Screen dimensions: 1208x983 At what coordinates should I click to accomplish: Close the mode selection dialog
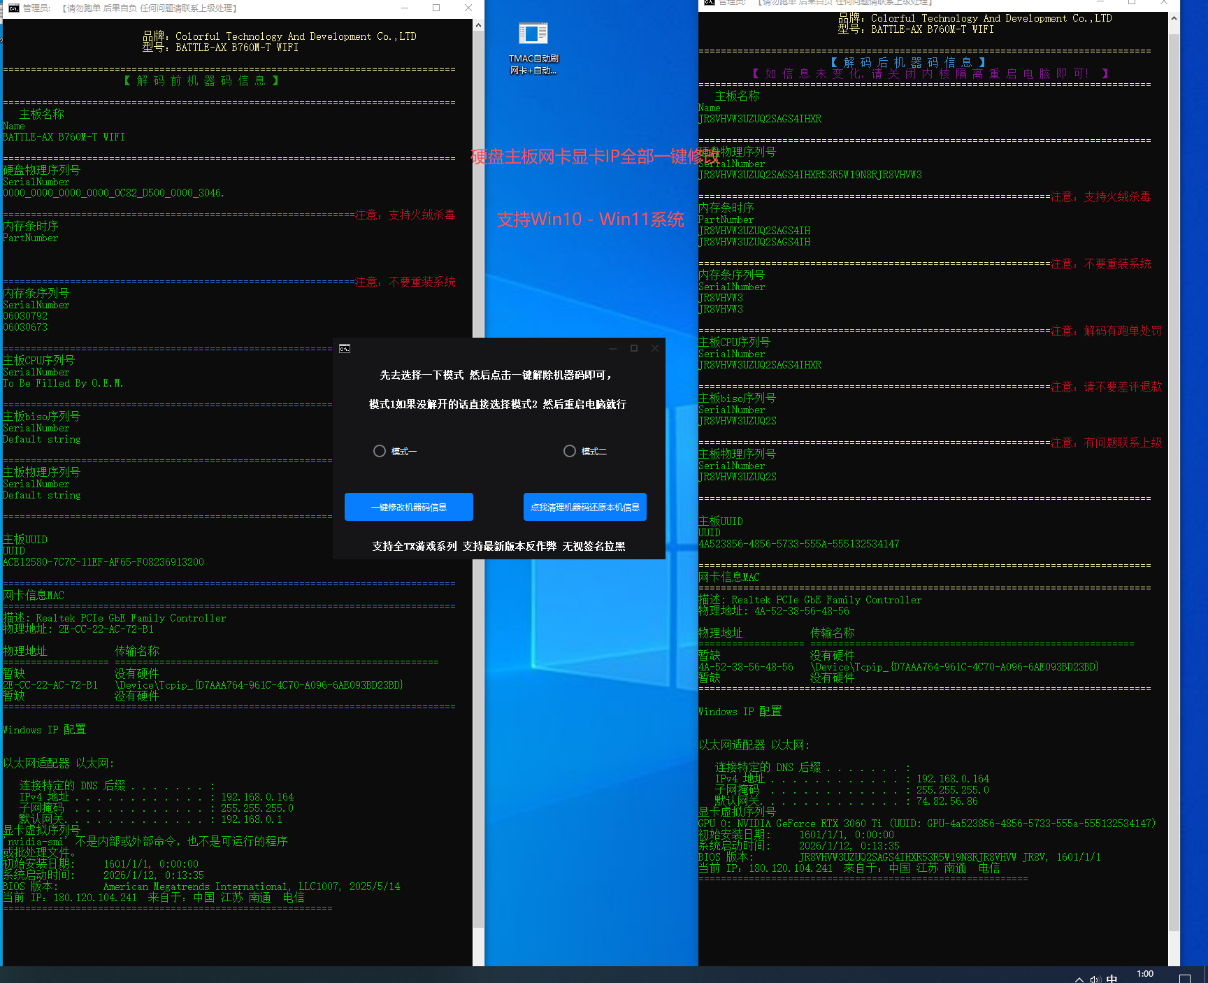click(655, 348)
